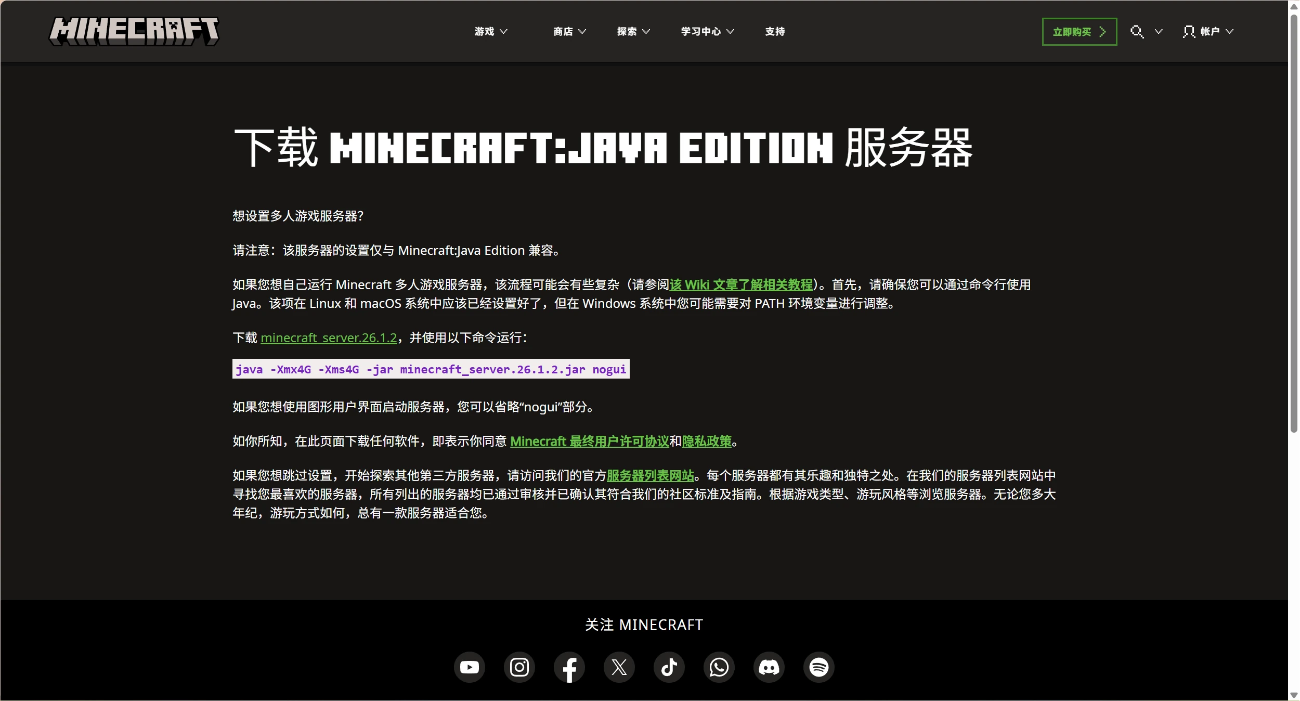
Task: Open the 隐私政策 link
Action: tap(707, 442)
